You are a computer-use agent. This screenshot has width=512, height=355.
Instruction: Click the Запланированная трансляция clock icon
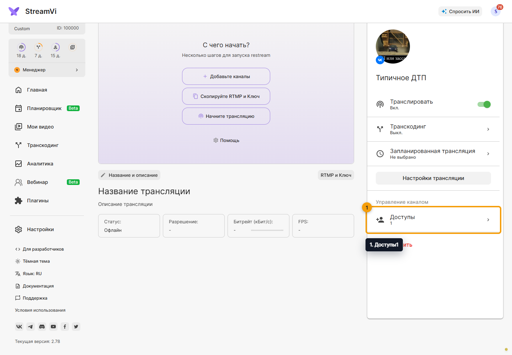[x=380, y=154]
